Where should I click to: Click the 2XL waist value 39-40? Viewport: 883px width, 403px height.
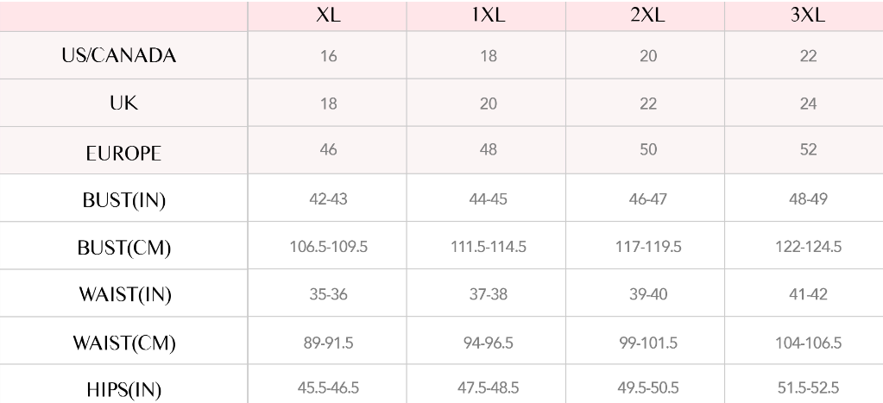tap(648, 293)
